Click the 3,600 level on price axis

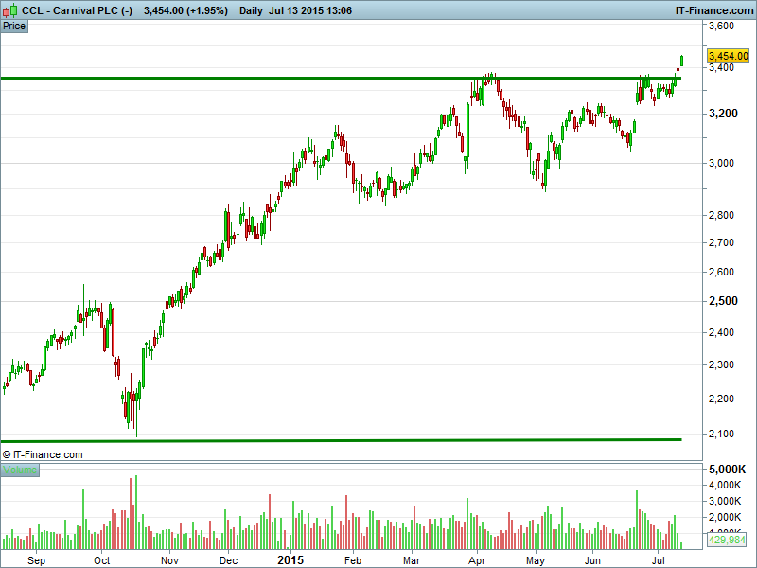pos(722,27)
